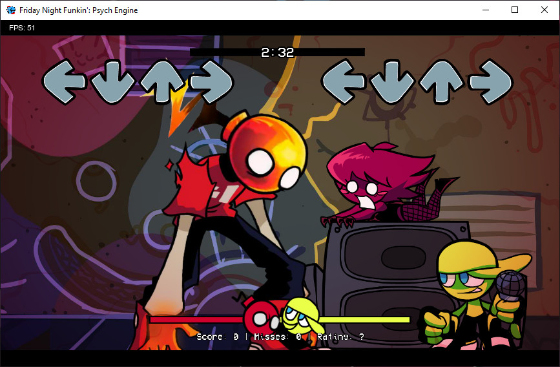The width and height of the screenshot is (560, 367).
Task: Click the song time bar showing 2:32
Action: 277,52
